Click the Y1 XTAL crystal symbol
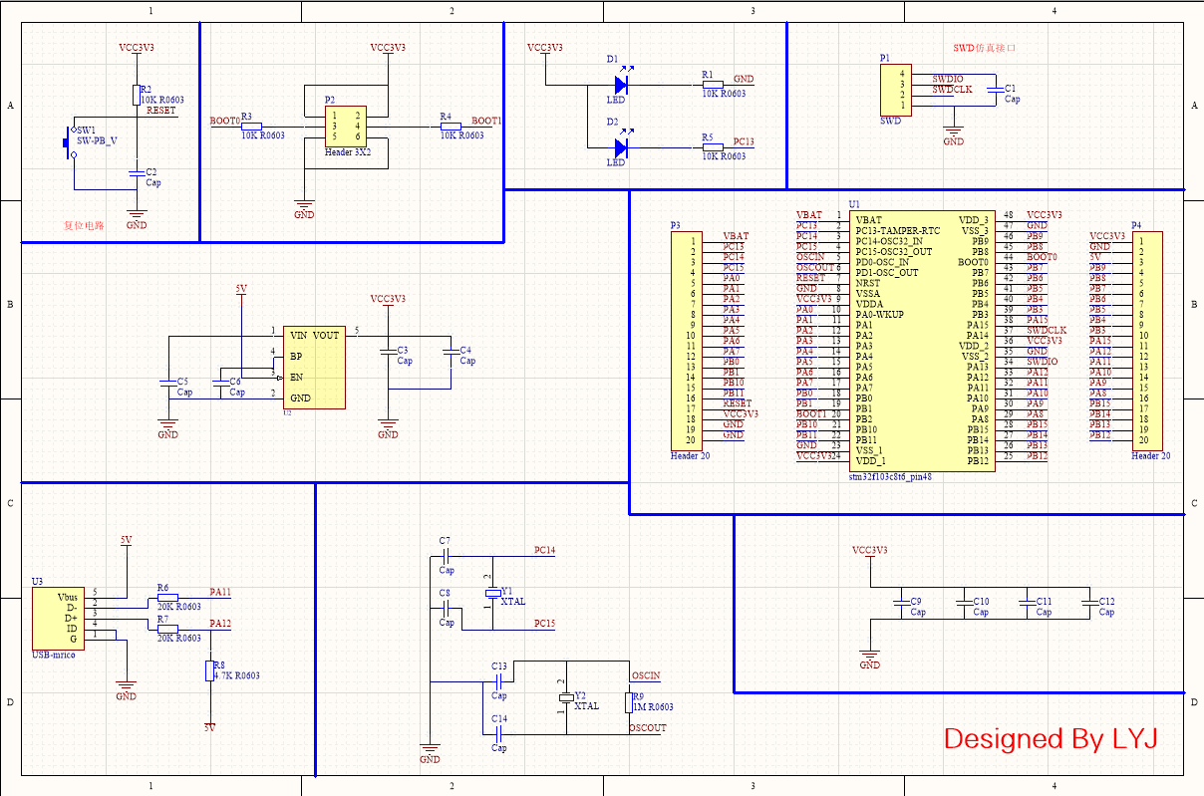The width and height of the screenshot is (1204, 796). coord(493,594)
